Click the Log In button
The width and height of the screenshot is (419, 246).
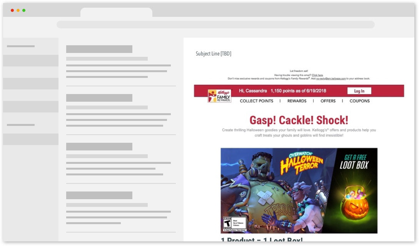point(359,91)
